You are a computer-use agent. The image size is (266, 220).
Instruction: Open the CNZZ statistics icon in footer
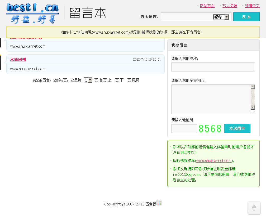(x=159, y=203)
